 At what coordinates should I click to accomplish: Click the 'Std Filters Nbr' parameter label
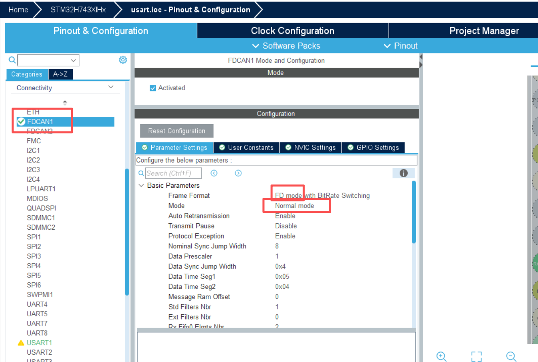click(x=190, y=307)
